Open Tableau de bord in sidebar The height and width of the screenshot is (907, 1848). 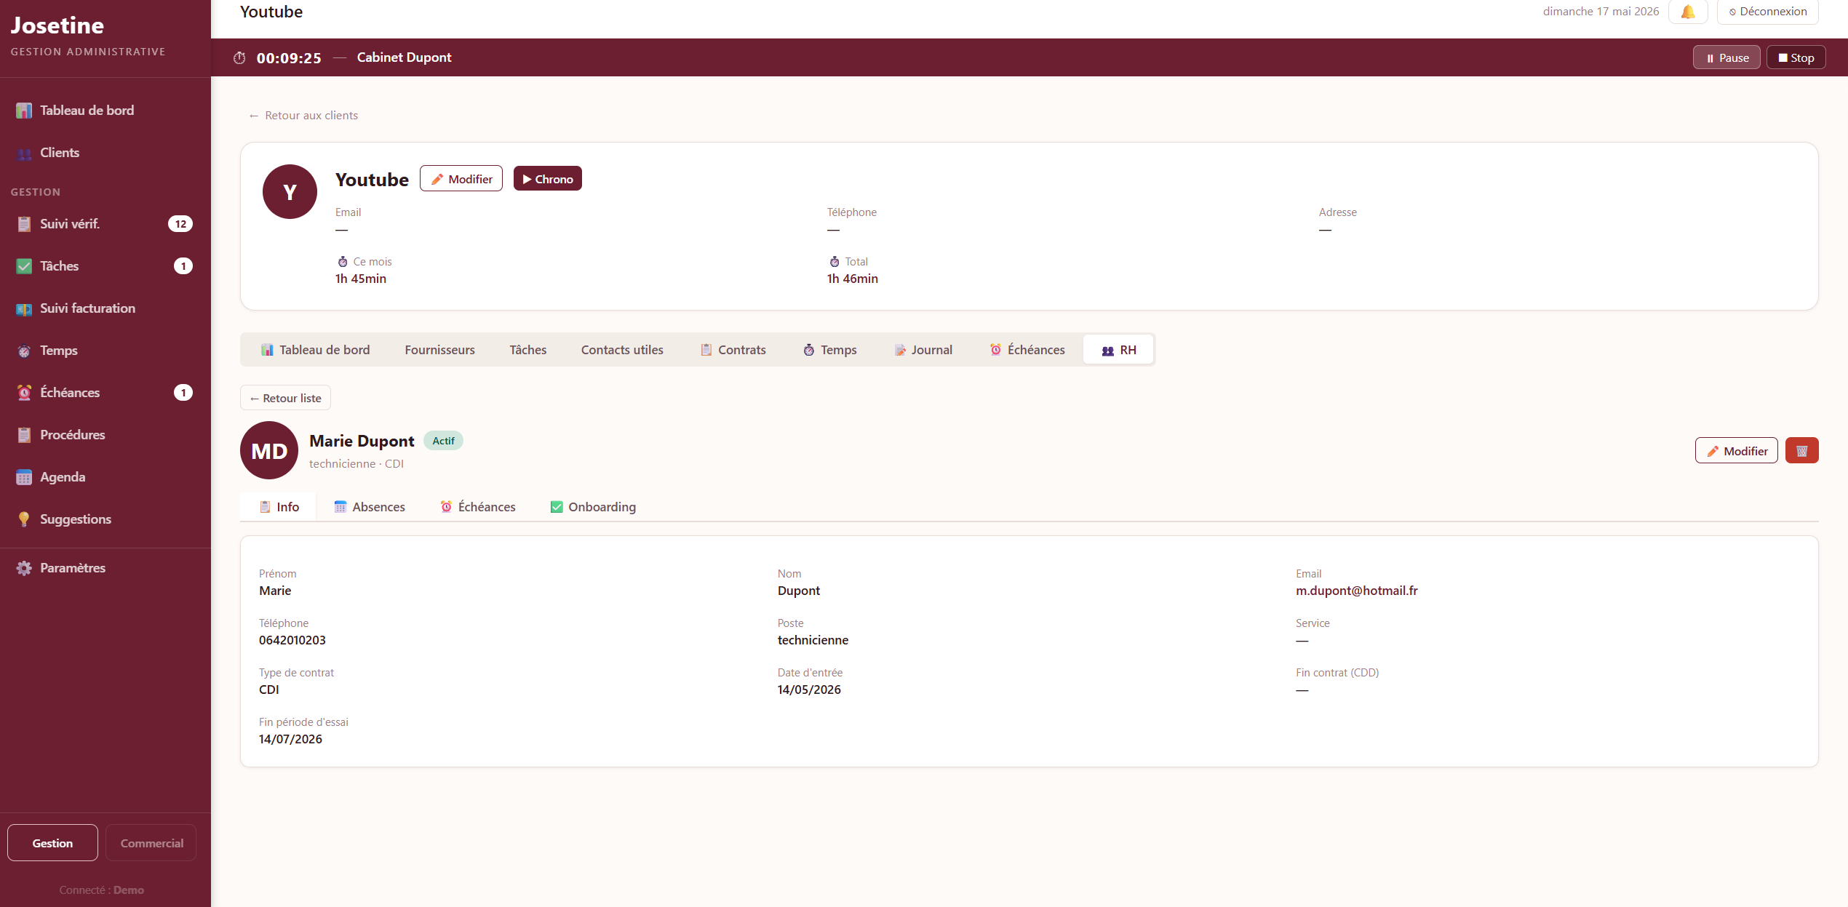click(x=105, y=110)
